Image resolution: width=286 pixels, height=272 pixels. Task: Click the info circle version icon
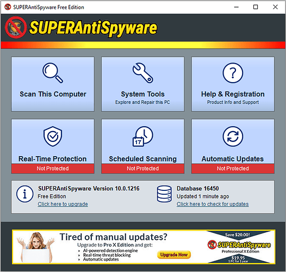[25, 194]
